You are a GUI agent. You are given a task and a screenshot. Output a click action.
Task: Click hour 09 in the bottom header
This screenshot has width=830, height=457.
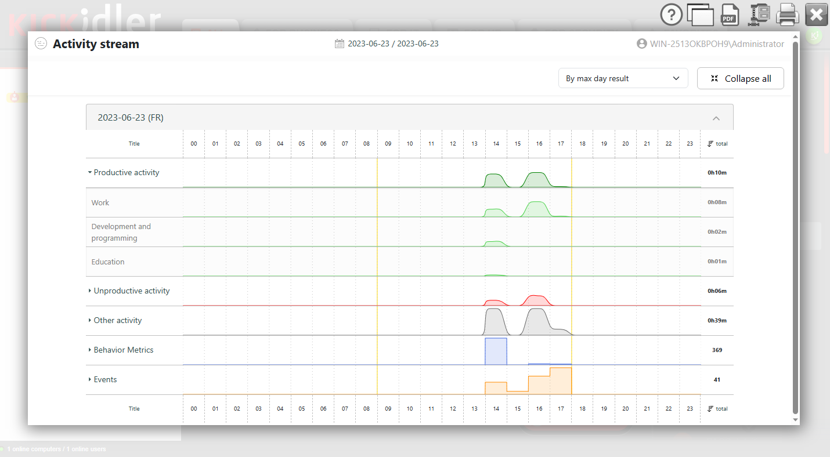click(388, 409)
